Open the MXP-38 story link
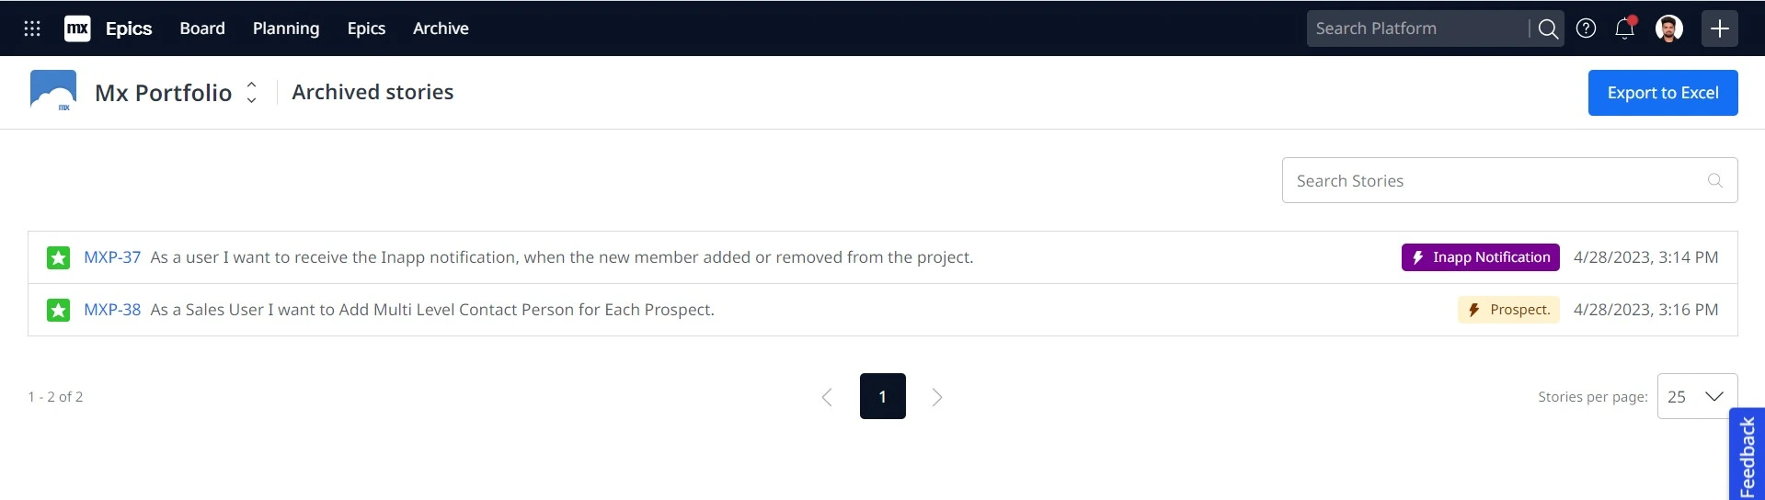 (x=112, y=310)
